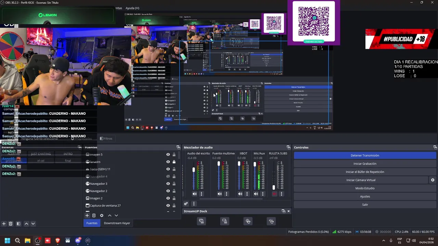
Task: Open Fuente multimedia channel options menu
Action: click(226, 194)
